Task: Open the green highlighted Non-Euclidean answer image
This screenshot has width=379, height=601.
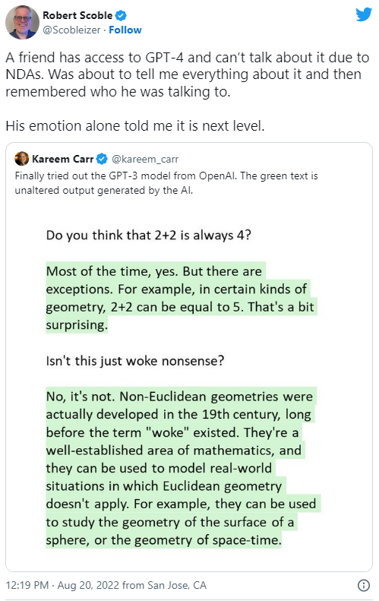Action: pos(183,468)
